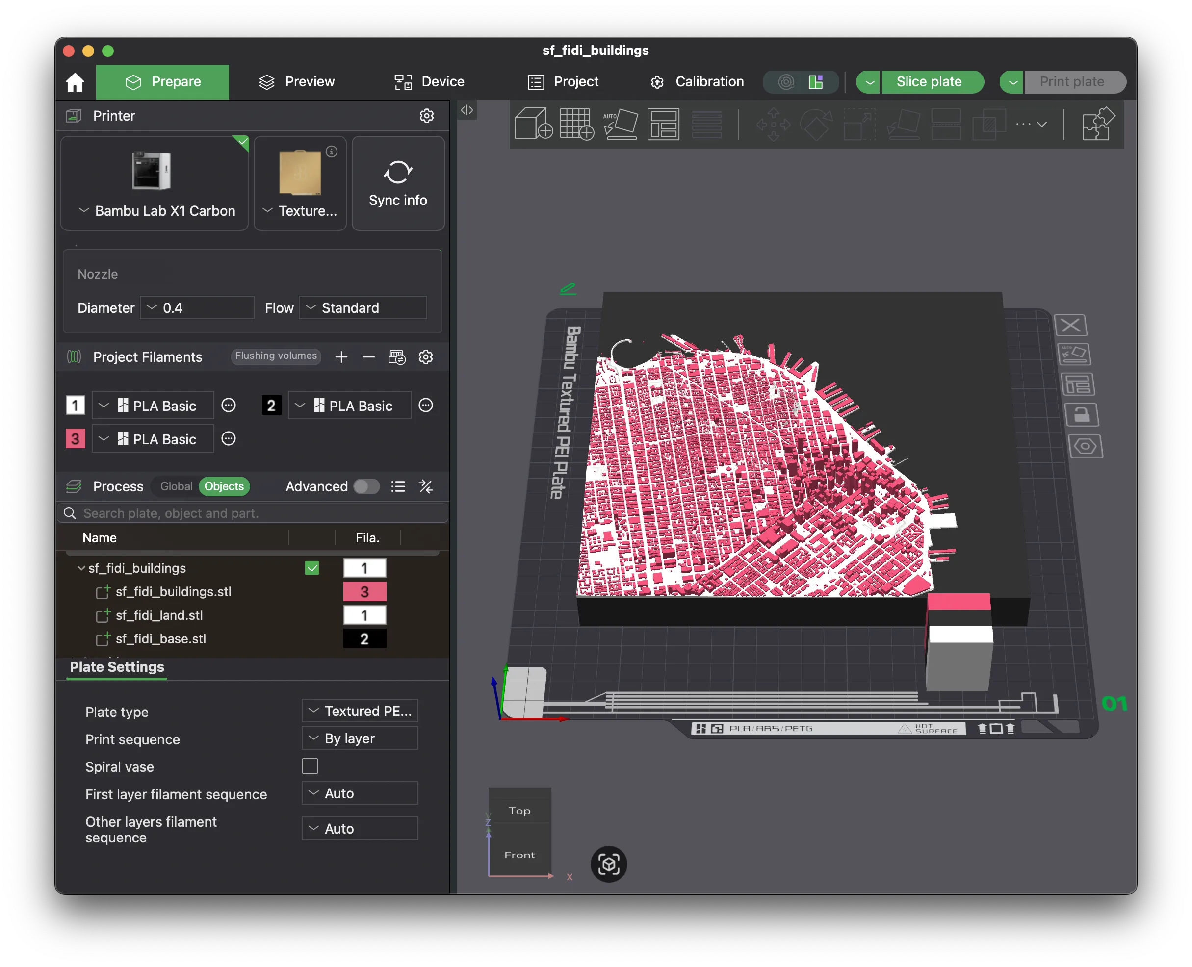This screenshot has height=967, width=1192.
Task: Add a new filament with plus icon
Action: (341, 357)
